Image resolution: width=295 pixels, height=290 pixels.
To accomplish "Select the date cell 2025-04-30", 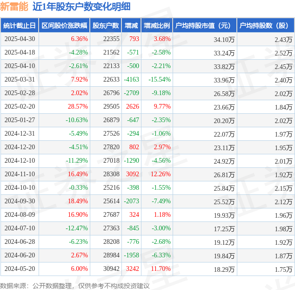I will tap(20, 39).
